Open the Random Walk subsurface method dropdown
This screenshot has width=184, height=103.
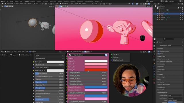click(49, 59)
